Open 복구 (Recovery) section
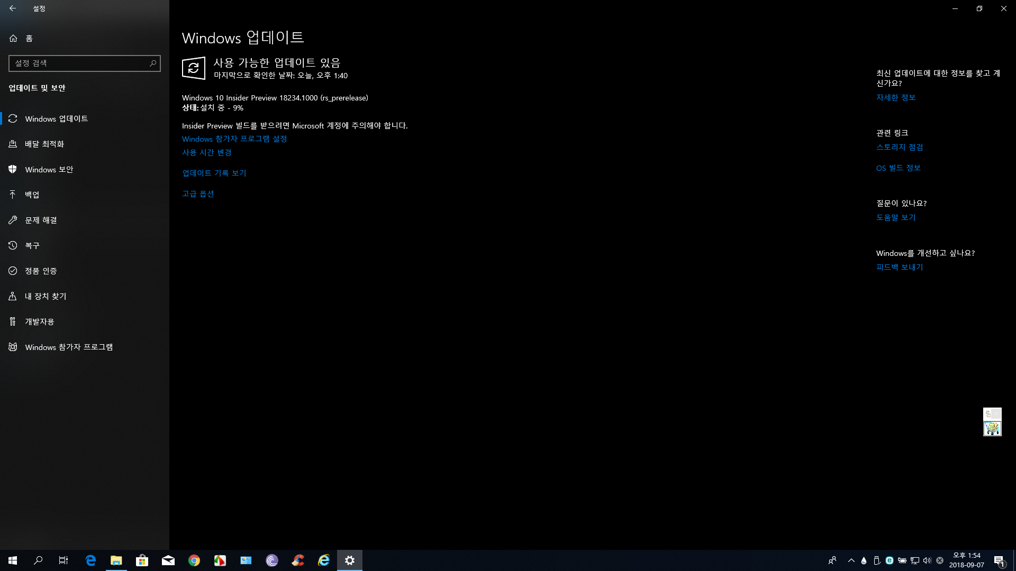The width and height of the screenshot is (1016, 571). pos(85,245)
